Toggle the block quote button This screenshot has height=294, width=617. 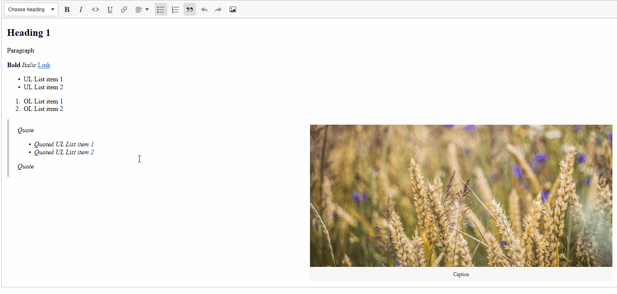tap(189, 10)
